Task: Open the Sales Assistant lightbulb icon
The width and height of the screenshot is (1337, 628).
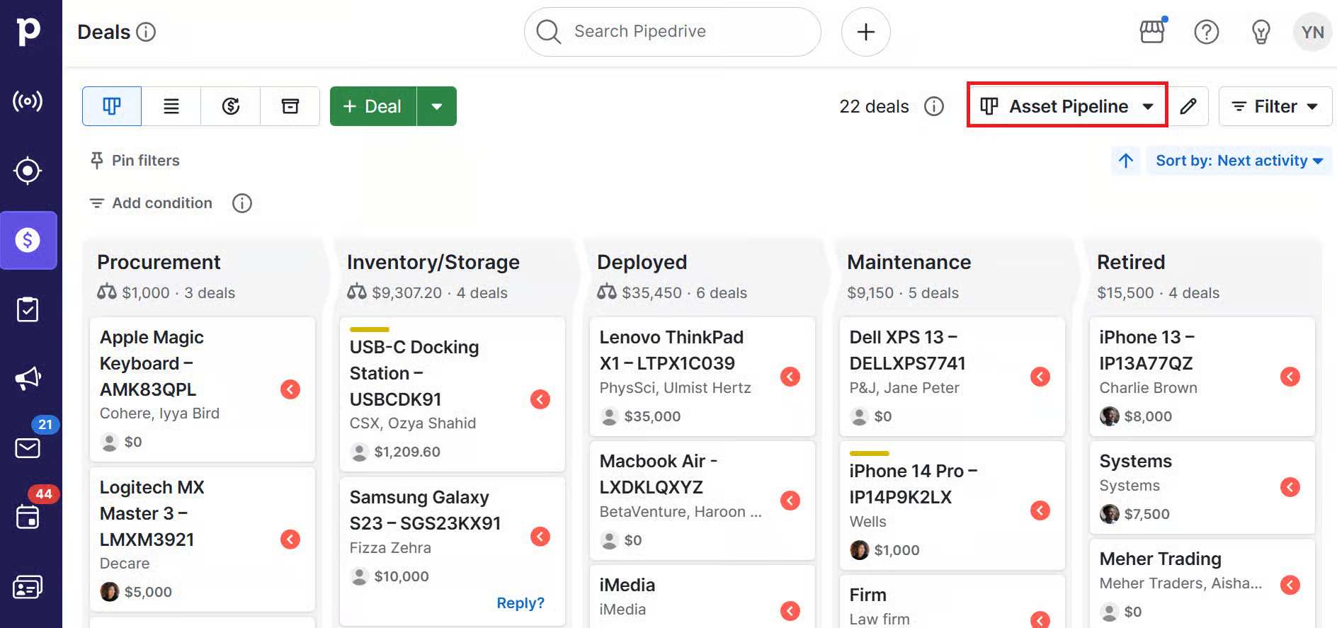Action: click(1261, 32)
